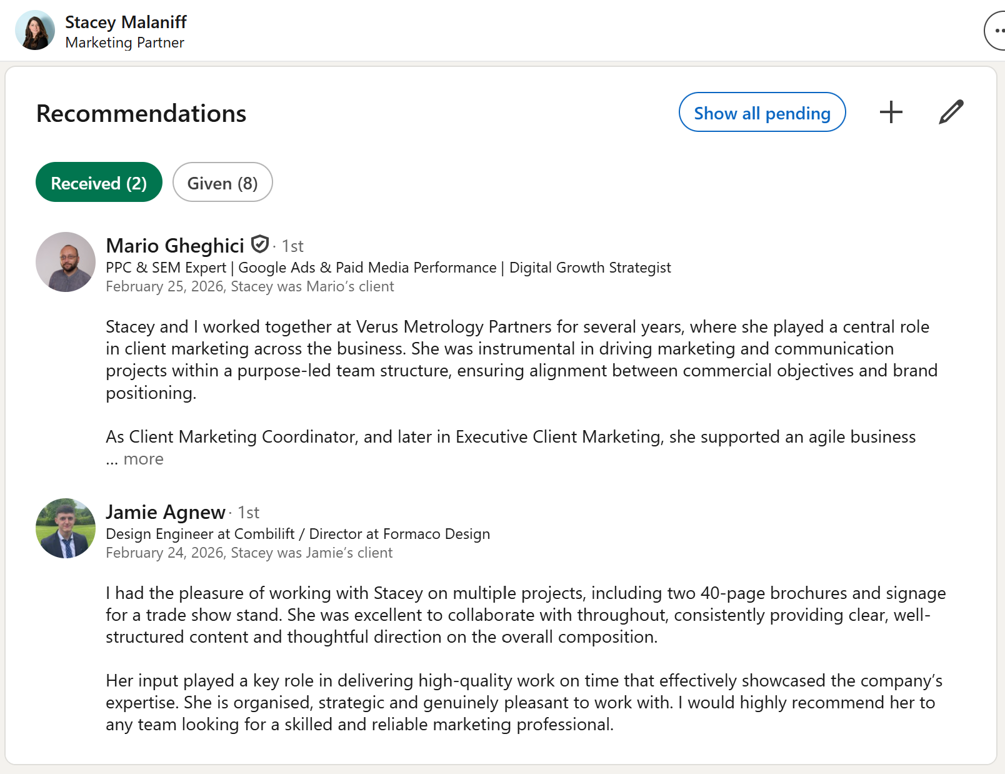This screenshot has width=1005, height=774.
Task: Open Mario Gheghici's profile name link
Action: (x=175, y=246)
